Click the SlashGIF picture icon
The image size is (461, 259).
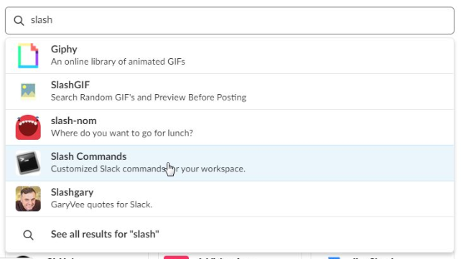(x=28, y=91)
